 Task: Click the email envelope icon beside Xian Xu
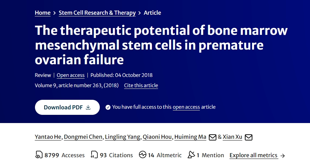[249, 137]
